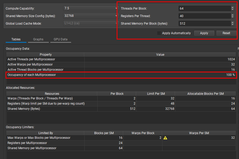Image resolution: width=239 pixels, height=159 pixels.
Task: Increase Shared Memory Per Block up arrow
Action: pyautogui.click(x=233, y=22)
